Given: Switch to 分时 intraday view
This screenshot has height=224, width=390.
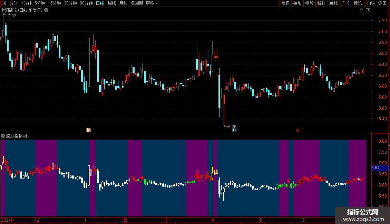Looking at the screenshot, I should pos(14,3).
